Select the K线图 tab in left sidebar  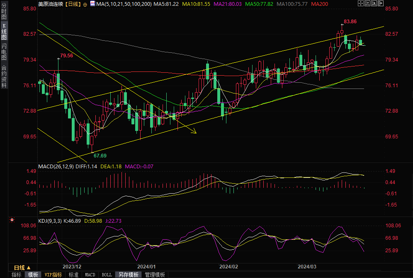[x=4, y=31]
